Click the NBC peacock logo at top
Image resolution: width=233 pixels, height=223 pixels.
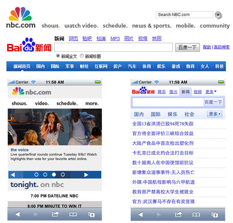pos(20,14)
